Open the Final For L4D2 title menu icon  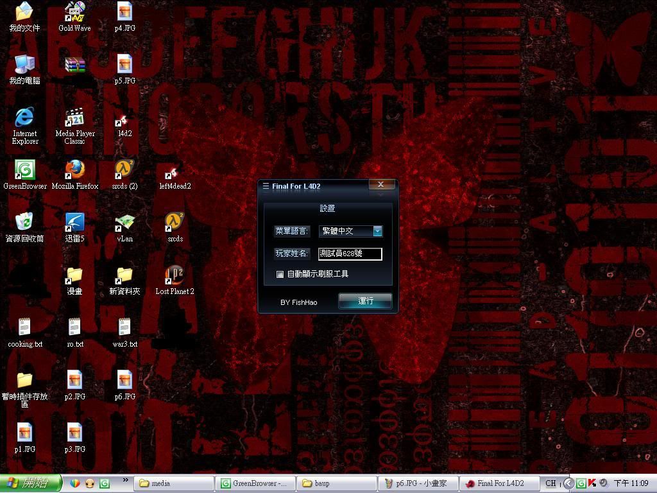[266, 187]
